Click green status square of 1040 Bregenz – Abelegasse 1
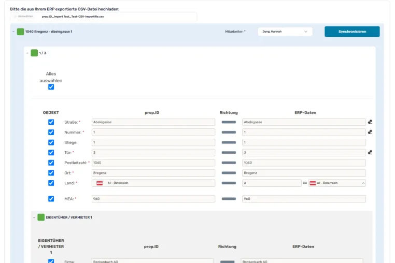This screenshot has width=395, height=263. pyautogui.click(x=20, y=32)
